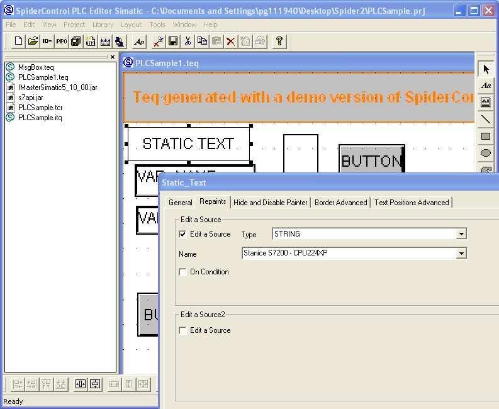
Task: Click the same size layout icon
Action: [143, 384]
